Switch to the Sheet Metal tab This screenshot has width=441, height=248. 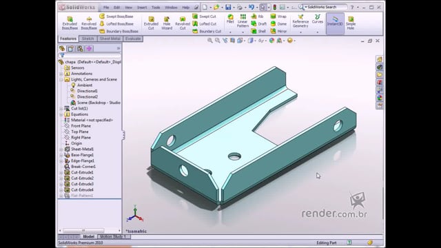coord(110,39)
